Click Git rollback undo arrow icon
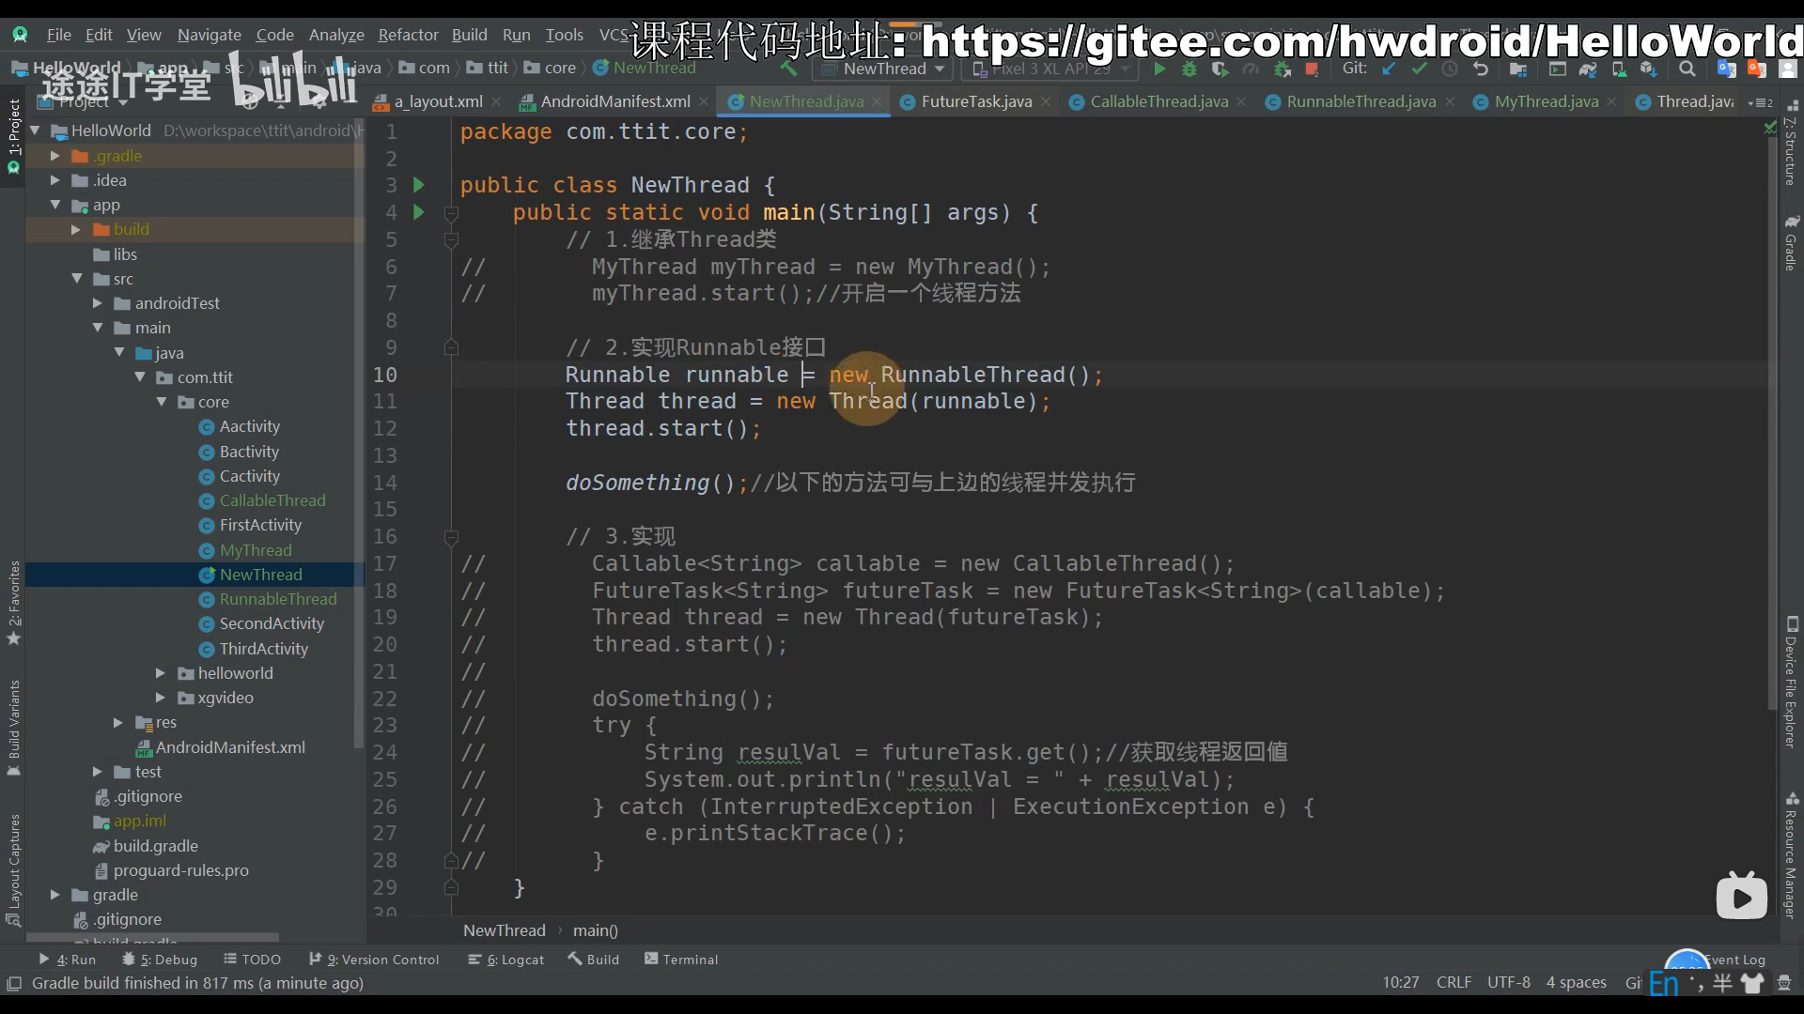The width and height of the screenshot is (1804, 1014). [1481, 69]
